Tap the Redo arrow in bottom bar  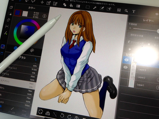[x=69, y=117]
